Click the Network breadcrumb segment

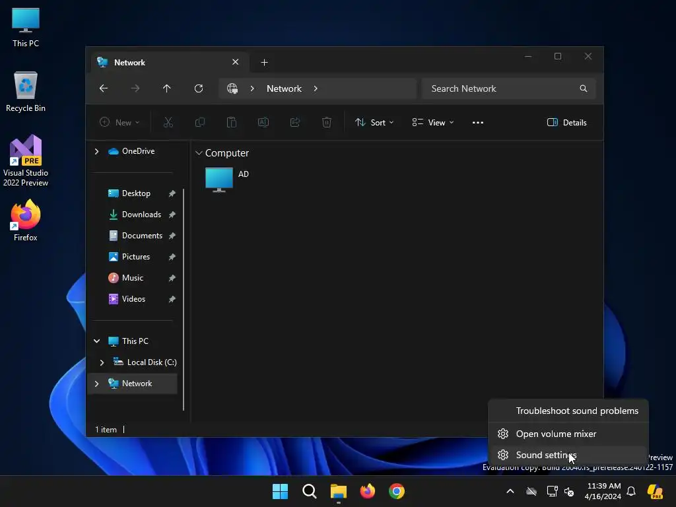coord(284,88)
